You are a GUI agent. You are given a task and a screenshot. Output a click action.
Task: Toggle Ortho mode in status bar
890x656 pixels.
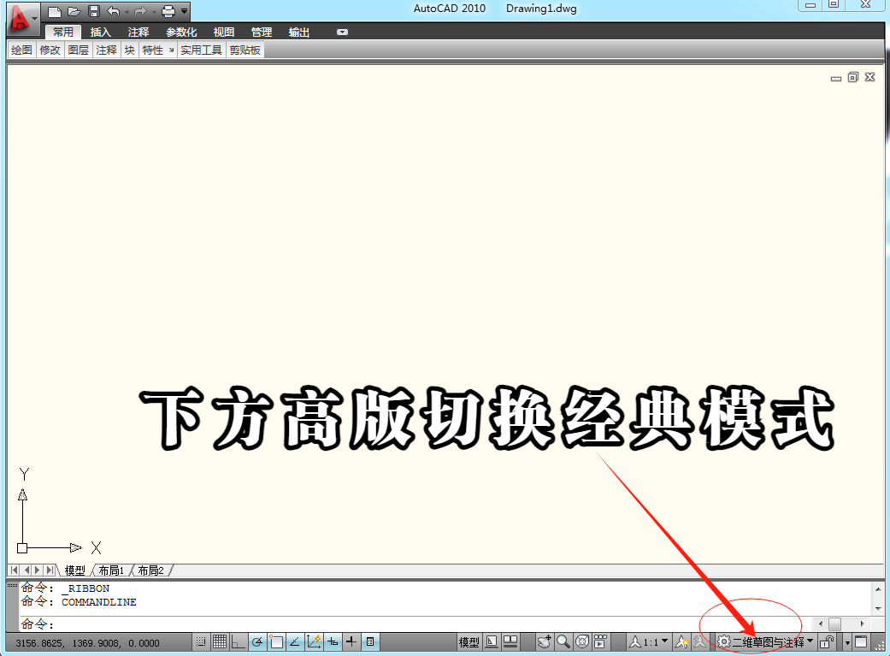pyautogui.click(x=238, y=641)
